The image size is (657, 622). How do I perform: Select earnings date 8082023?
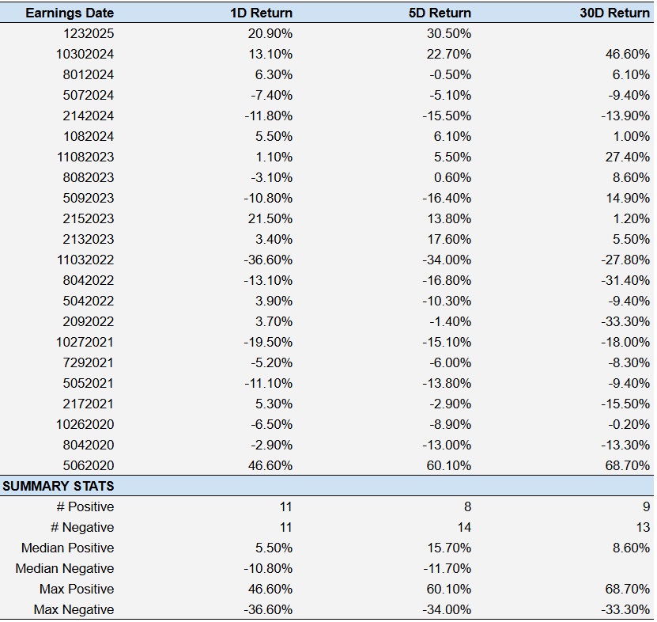tap(89, 177)
